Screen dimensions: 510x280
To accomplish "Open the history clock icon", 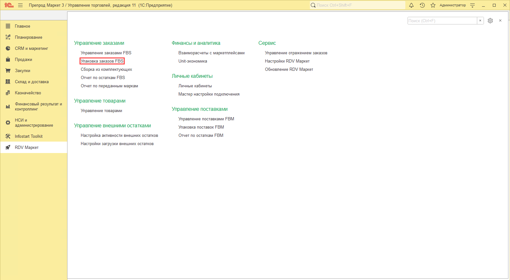I will pos(422,5).
